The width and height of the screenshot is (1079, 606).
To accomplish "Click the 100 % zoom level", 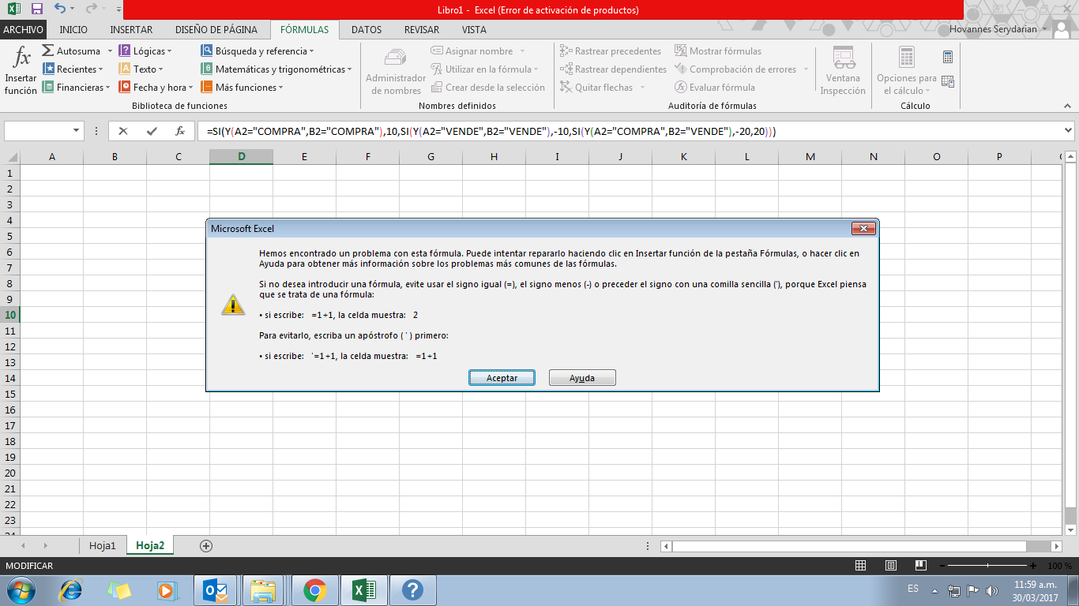I will [1058, 566].
